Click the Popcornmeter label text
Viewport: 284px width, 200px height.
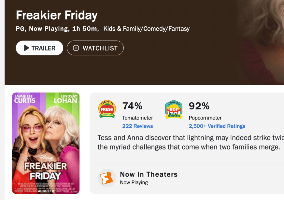coord(205,118)
